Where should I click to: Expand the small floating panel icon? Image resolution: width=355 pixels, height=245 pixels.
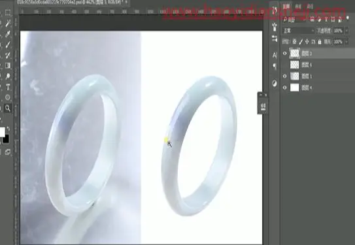[263, 106]
